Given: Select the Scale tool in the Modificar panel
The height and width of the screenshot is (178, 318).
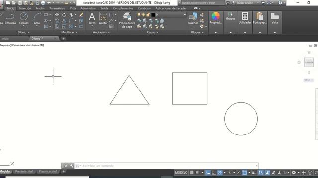Looking at the screenshot, I should pyautogui.click(x=64, y=26).
